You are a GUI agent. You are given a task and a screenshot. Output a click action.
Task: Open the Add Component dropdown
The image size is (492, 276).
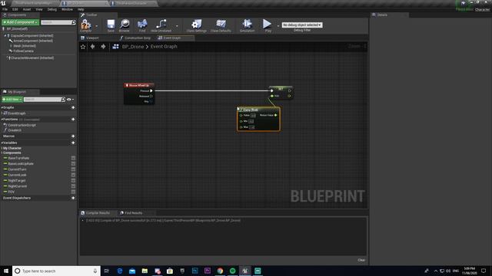click(21, 22)
